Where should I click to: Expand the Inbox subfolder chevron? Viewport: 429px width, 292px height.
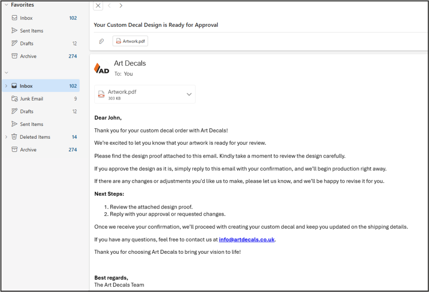(x=6, y=86)
